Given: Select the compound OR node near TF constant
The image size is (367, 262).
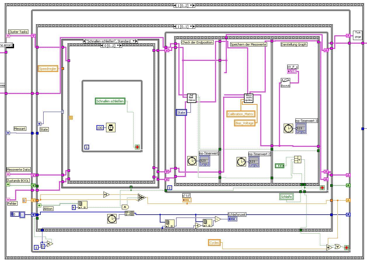Looking at the screenshot, I should [x=297, y=160].
